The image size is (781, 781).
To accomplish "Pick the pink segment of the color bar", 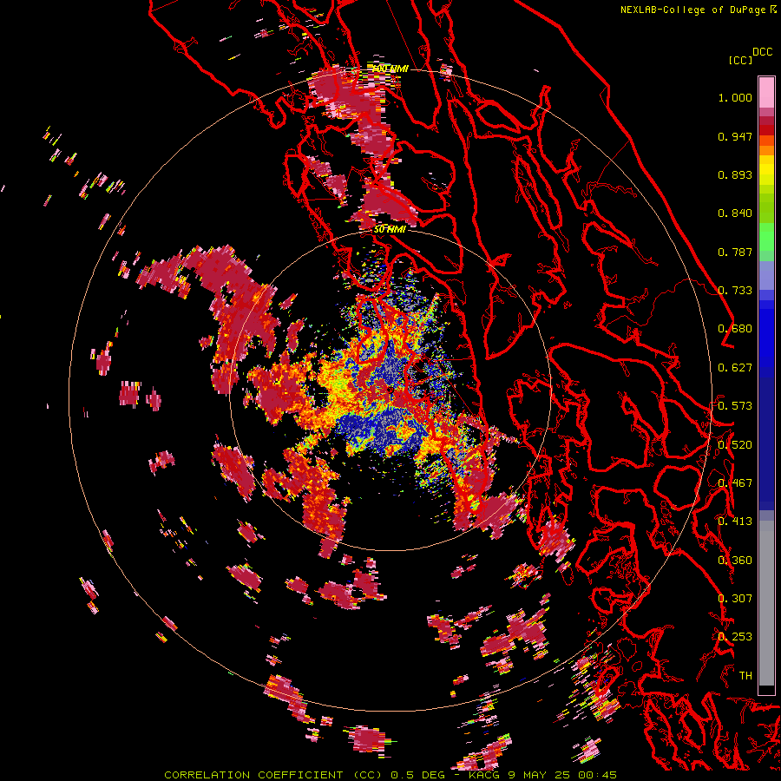I will [x=766, y=93].
